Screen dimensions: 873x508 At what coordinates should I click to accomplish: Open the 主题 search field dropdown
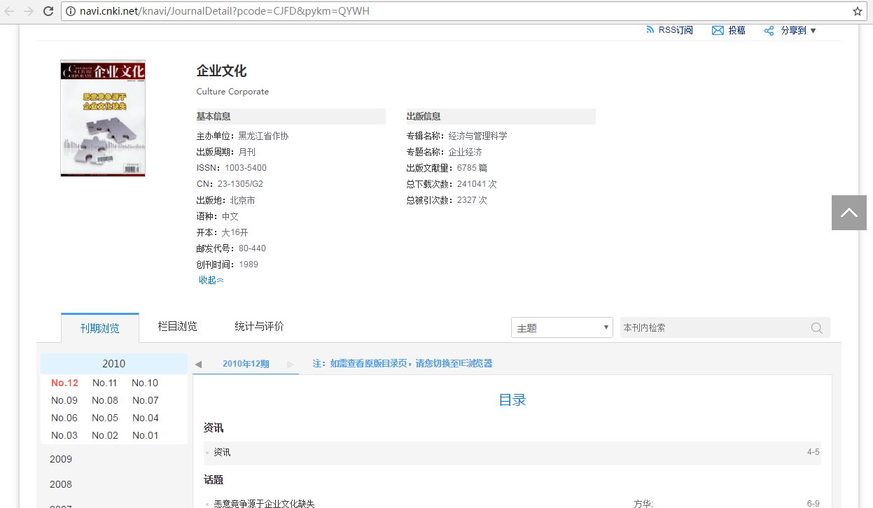tap(561, 328)
